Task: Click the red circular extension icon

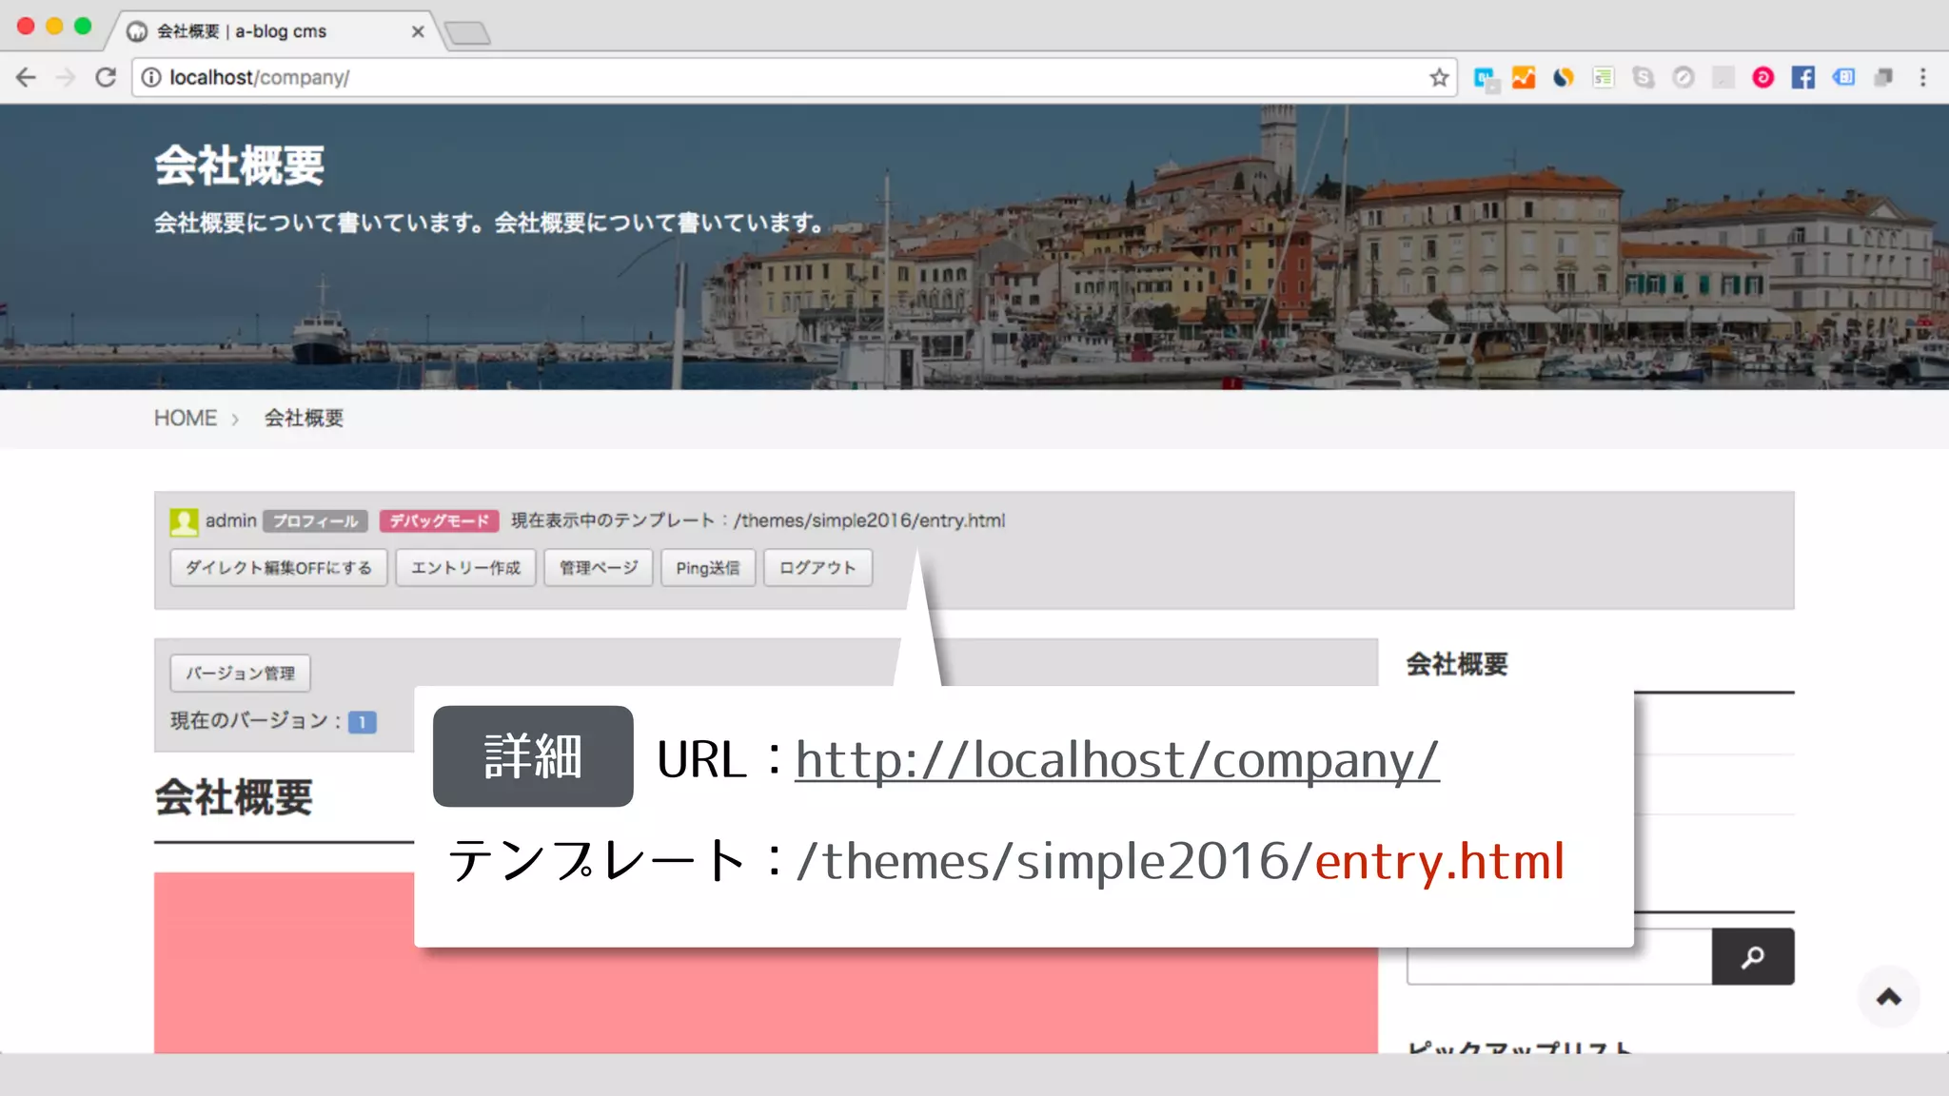Action: coord(1762,77)
